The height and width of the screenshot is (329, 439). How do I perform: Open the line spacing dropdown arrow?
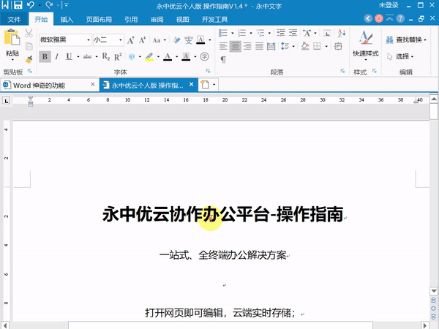293,46
